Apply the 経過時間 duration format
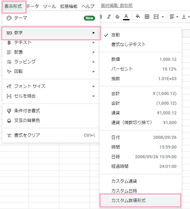The height and width of the screenshot is (209, 190). pyautogui.click(x=141, y=166)
